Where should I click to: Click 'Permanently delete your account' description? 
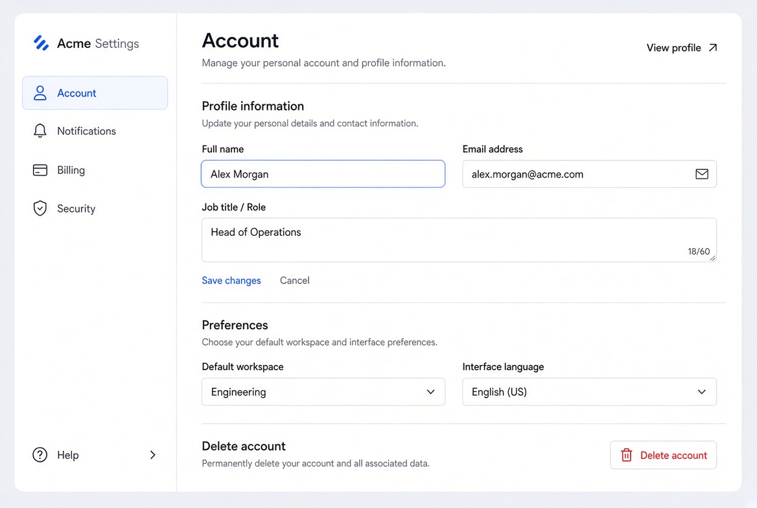point(316,463)
